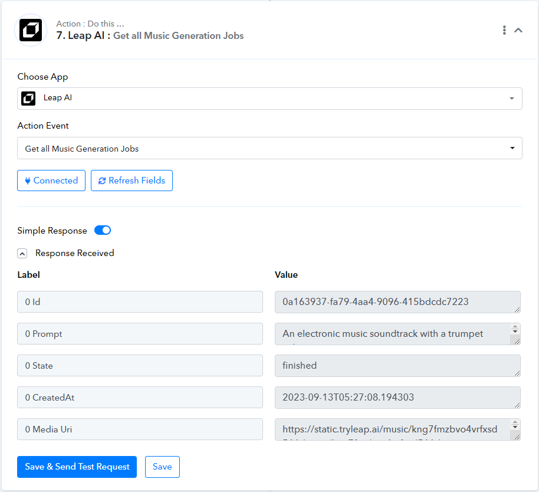
Task: Click the Connected button
Action: pos(51,181)
